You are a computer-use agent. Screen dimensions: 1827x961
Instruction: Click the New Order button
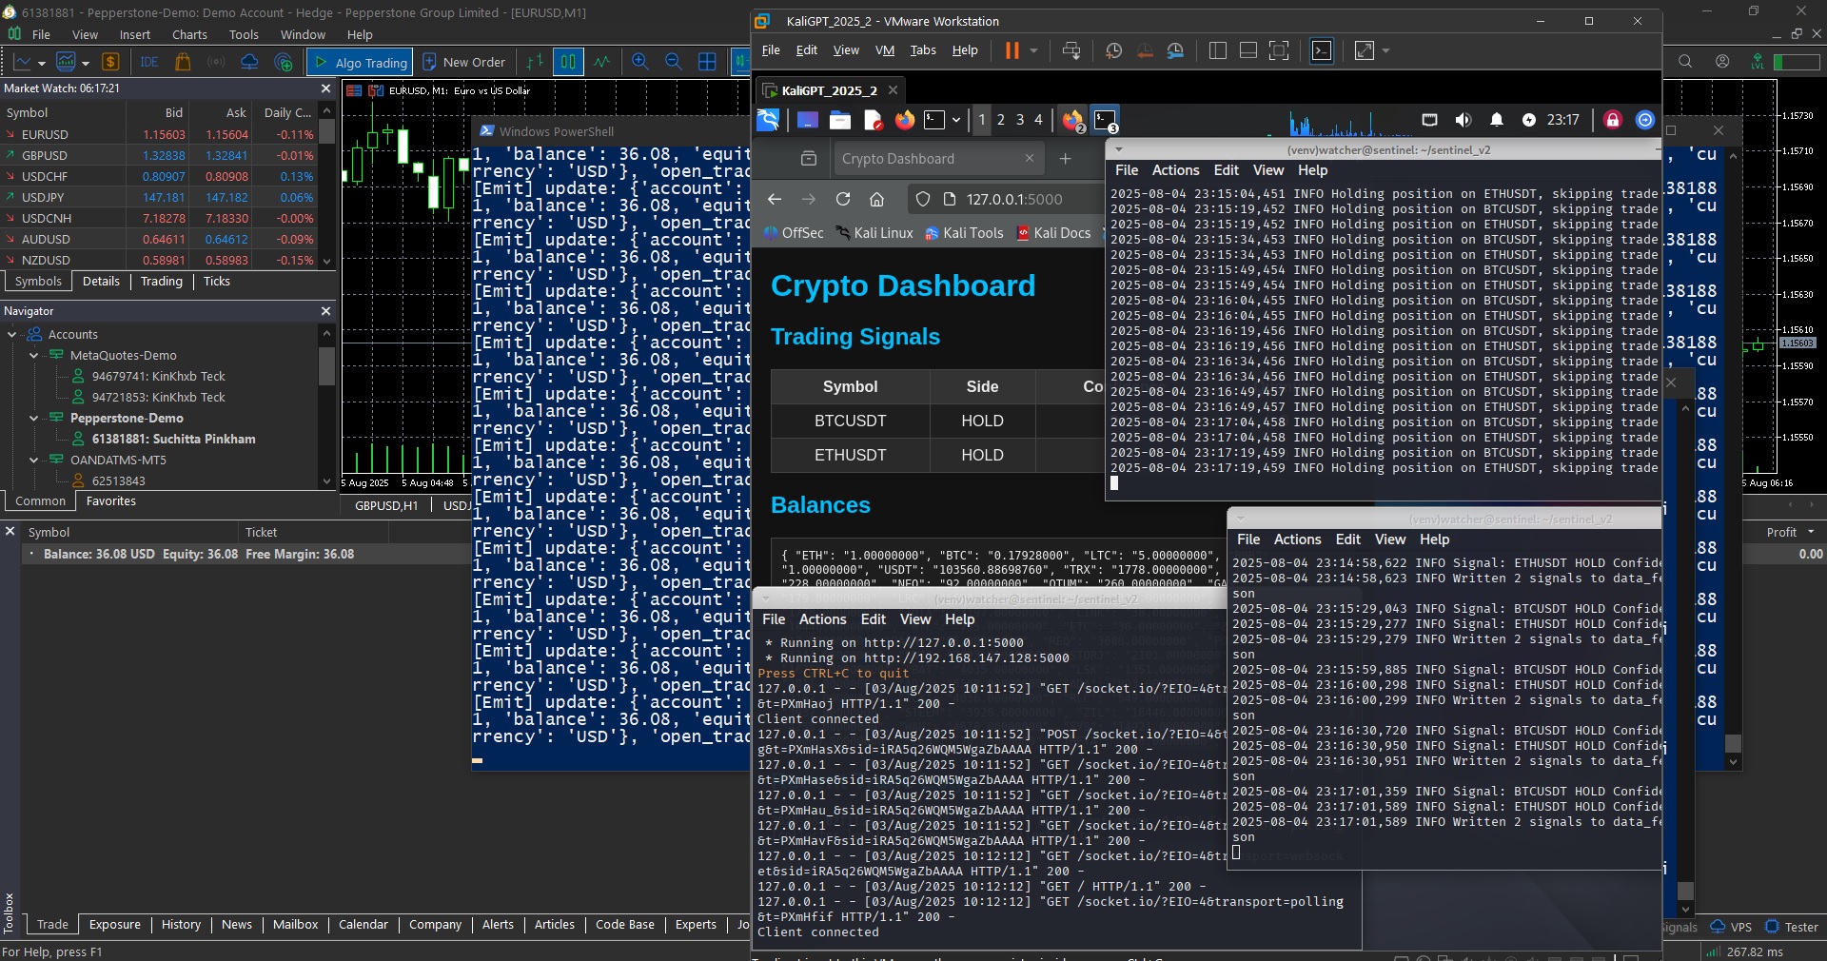click(464, 62)
